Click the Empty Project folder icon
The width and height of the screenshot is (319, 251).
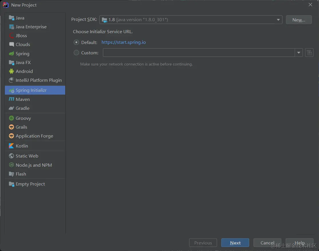pyautogui.click(x=11, y=184)
